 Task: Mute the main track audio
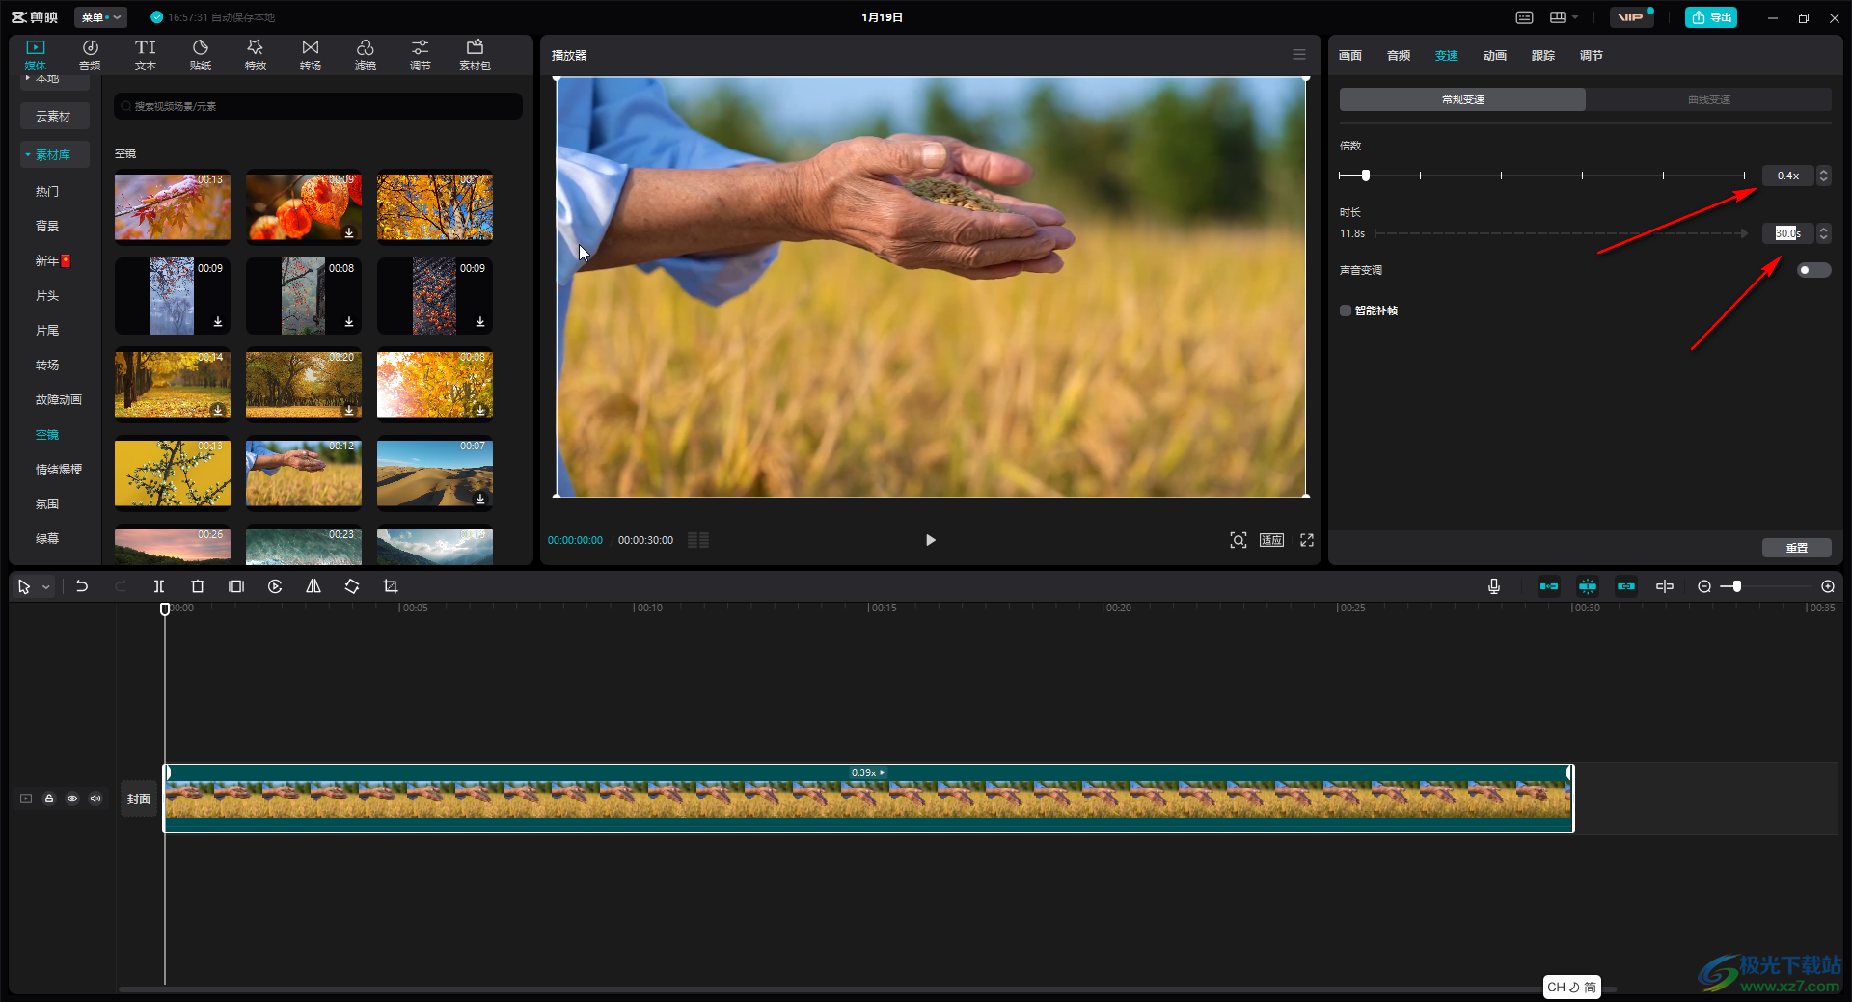click(x=95, y=799)
